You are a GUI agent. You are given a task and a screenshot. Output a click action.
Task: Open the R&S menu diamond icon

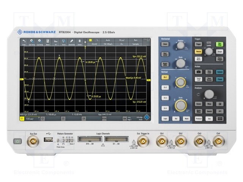[146, 118]
